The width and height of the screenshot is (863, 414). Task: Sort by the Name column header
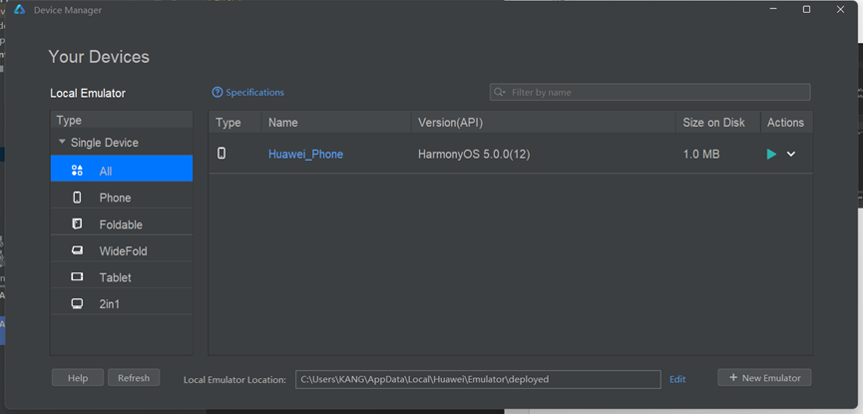click(336, 123)
